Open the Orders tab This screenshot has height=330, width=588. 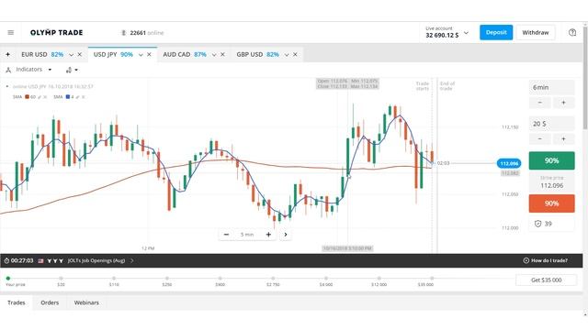point(50,302)
